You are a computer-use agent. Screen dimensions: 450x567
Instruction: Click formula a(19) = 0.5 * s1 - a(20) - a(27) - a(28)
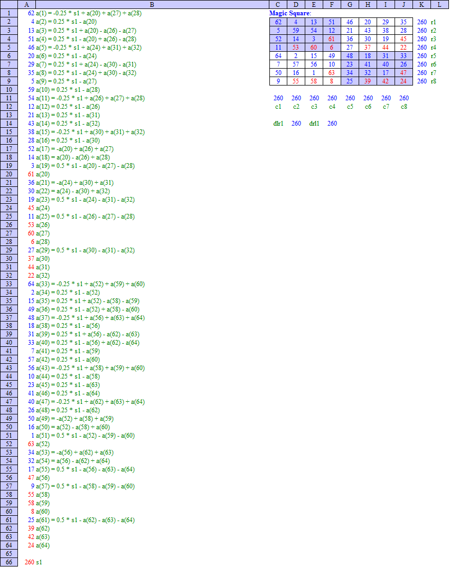(86, 166)
